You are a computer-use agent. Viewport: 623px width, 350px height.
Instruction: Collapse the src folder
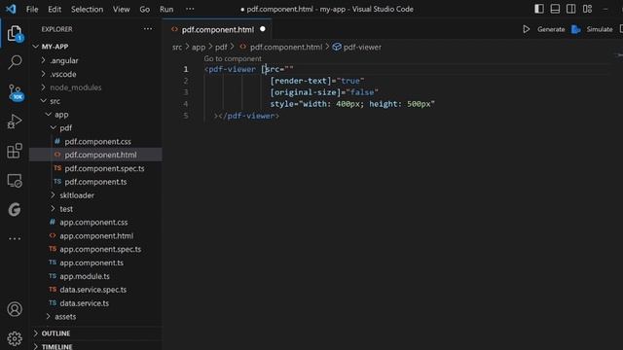click(55, 101)
